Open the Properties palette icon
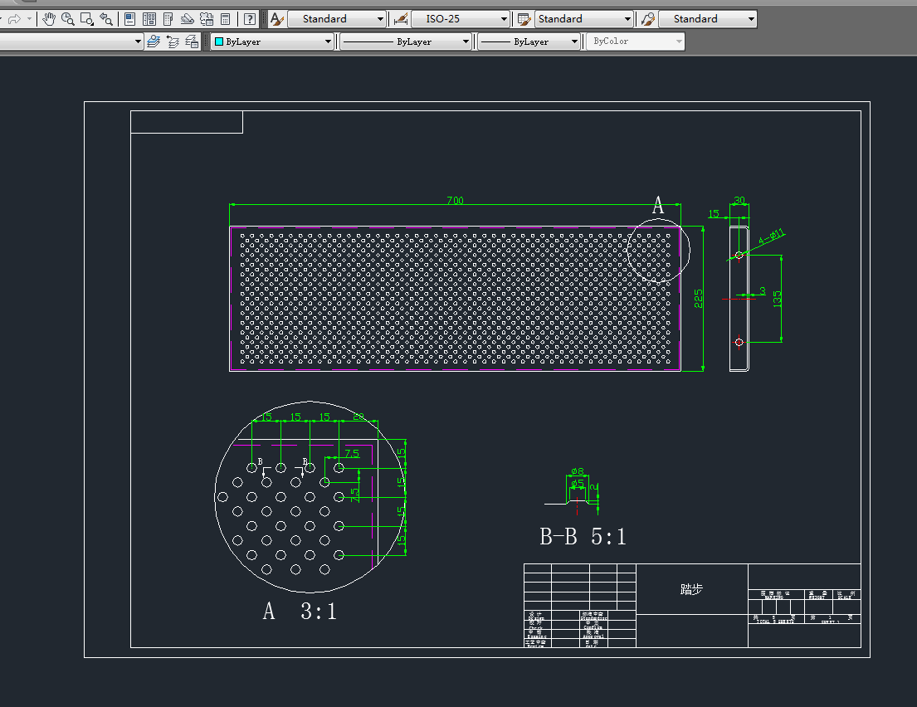 [129, 19]
